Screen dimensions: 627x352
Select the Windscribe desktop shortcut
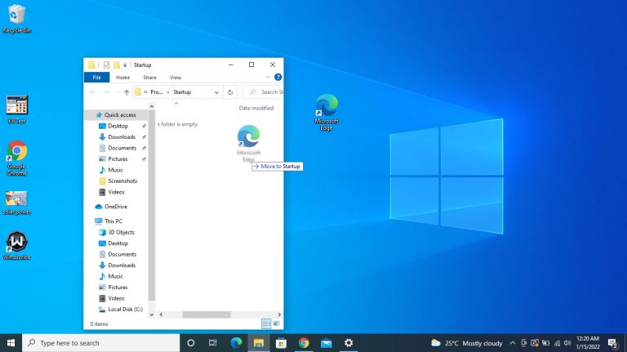pyautogui.click(x=16, y=246)
